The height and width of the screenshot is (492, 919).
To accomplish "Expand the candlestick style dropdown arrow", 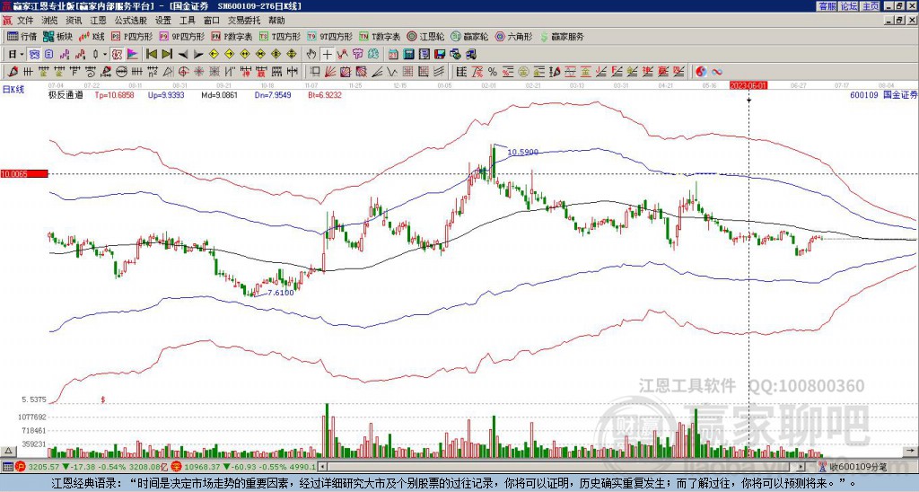I will click(105, 54).
